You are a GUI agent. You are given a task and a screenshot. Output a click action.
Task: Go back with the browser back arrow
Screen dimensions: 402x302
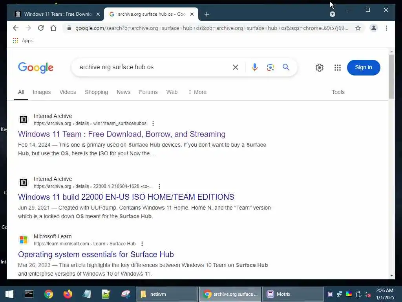tap(16, 28)
